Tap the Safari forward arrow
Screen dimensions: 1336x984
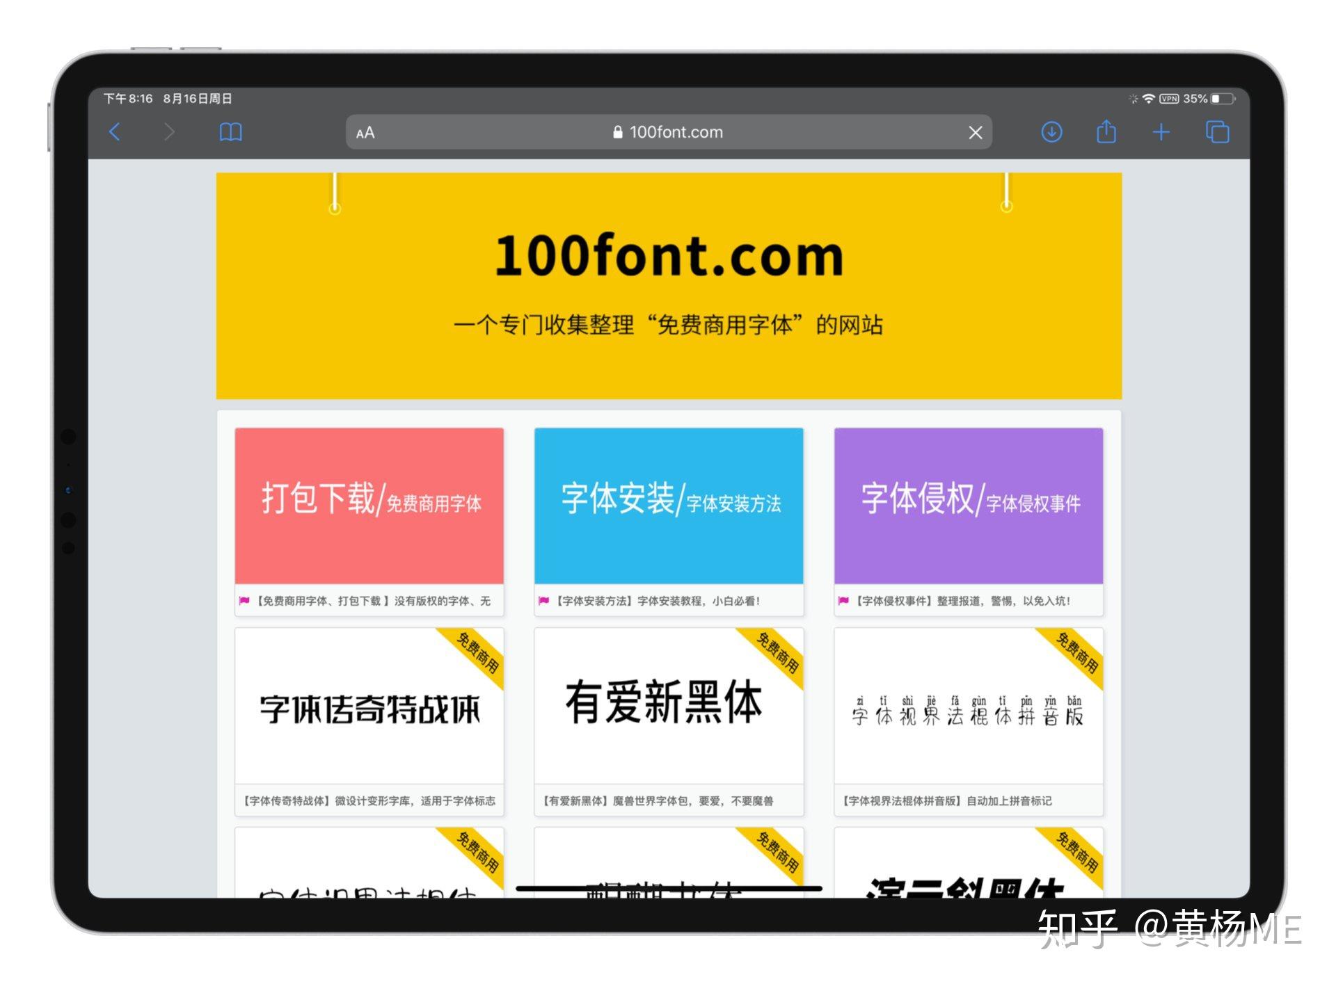(x=168, y=132)
